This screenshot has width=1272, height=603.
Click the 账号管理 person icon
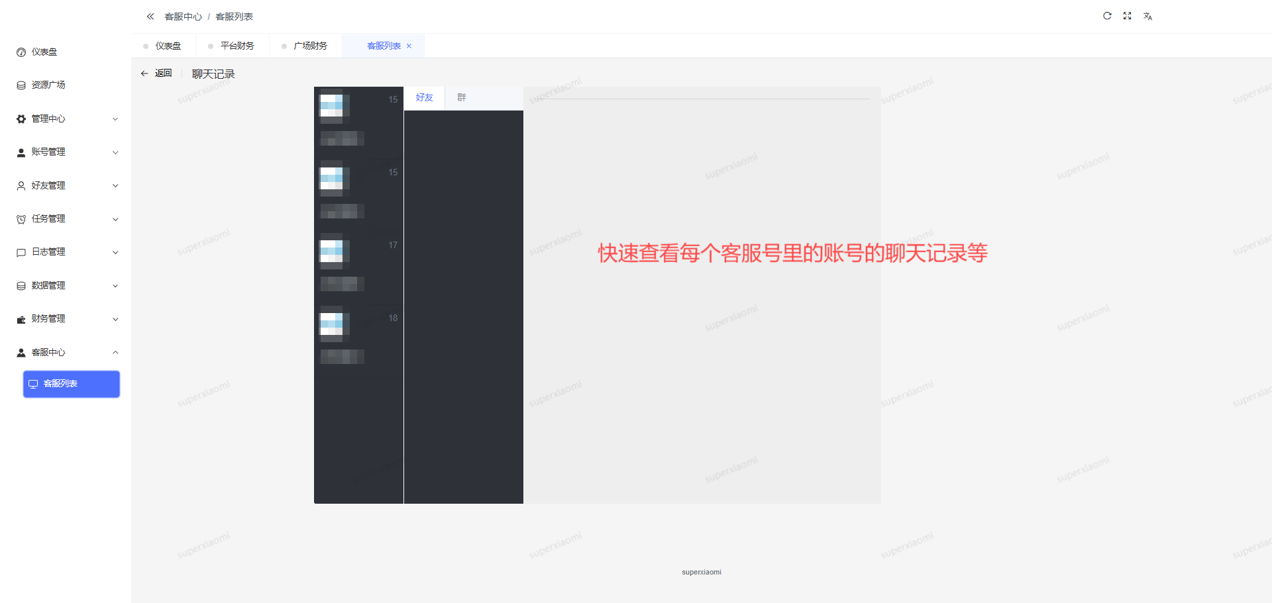[21, 152]
